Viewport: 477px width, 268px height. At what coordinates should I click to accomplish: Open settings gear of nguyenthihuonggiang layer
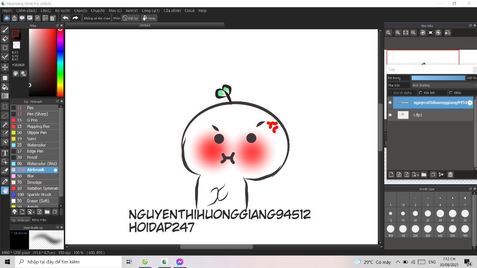[x=470, y=103]
